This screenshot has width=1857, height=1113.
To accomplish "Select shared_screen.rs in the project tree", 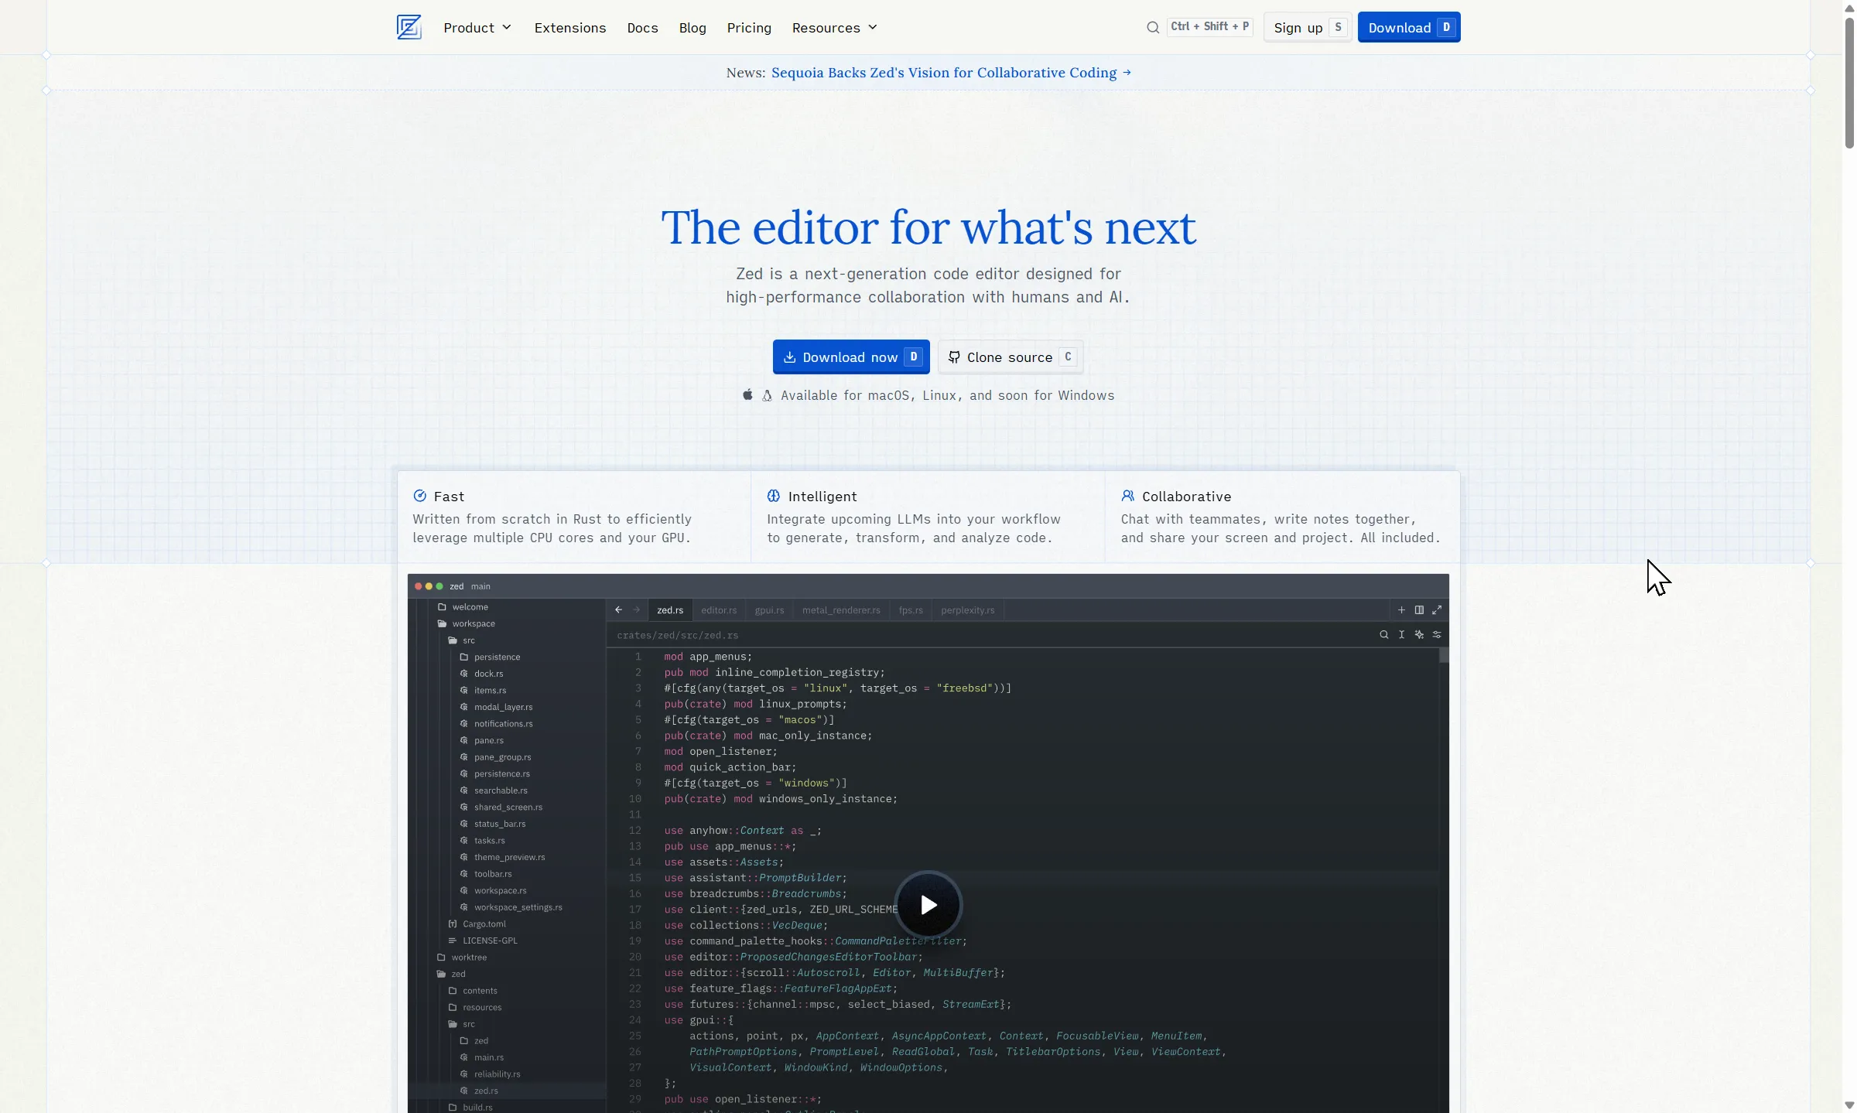I will pyautogui.click(x=501, y=807).
